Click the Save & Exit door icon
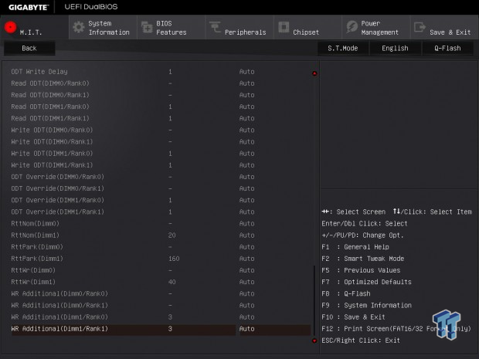This screenshot has width=479, height=359. [420, 27]
